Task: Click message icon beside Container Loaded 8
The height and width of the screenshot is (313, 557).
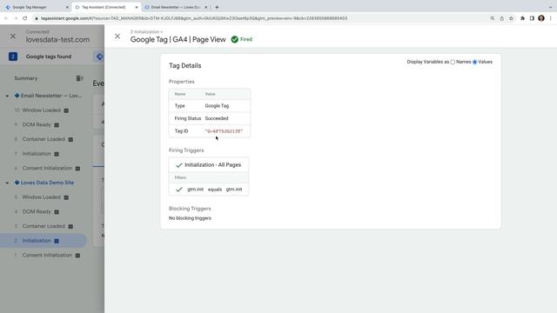Action: pos(70,139)
